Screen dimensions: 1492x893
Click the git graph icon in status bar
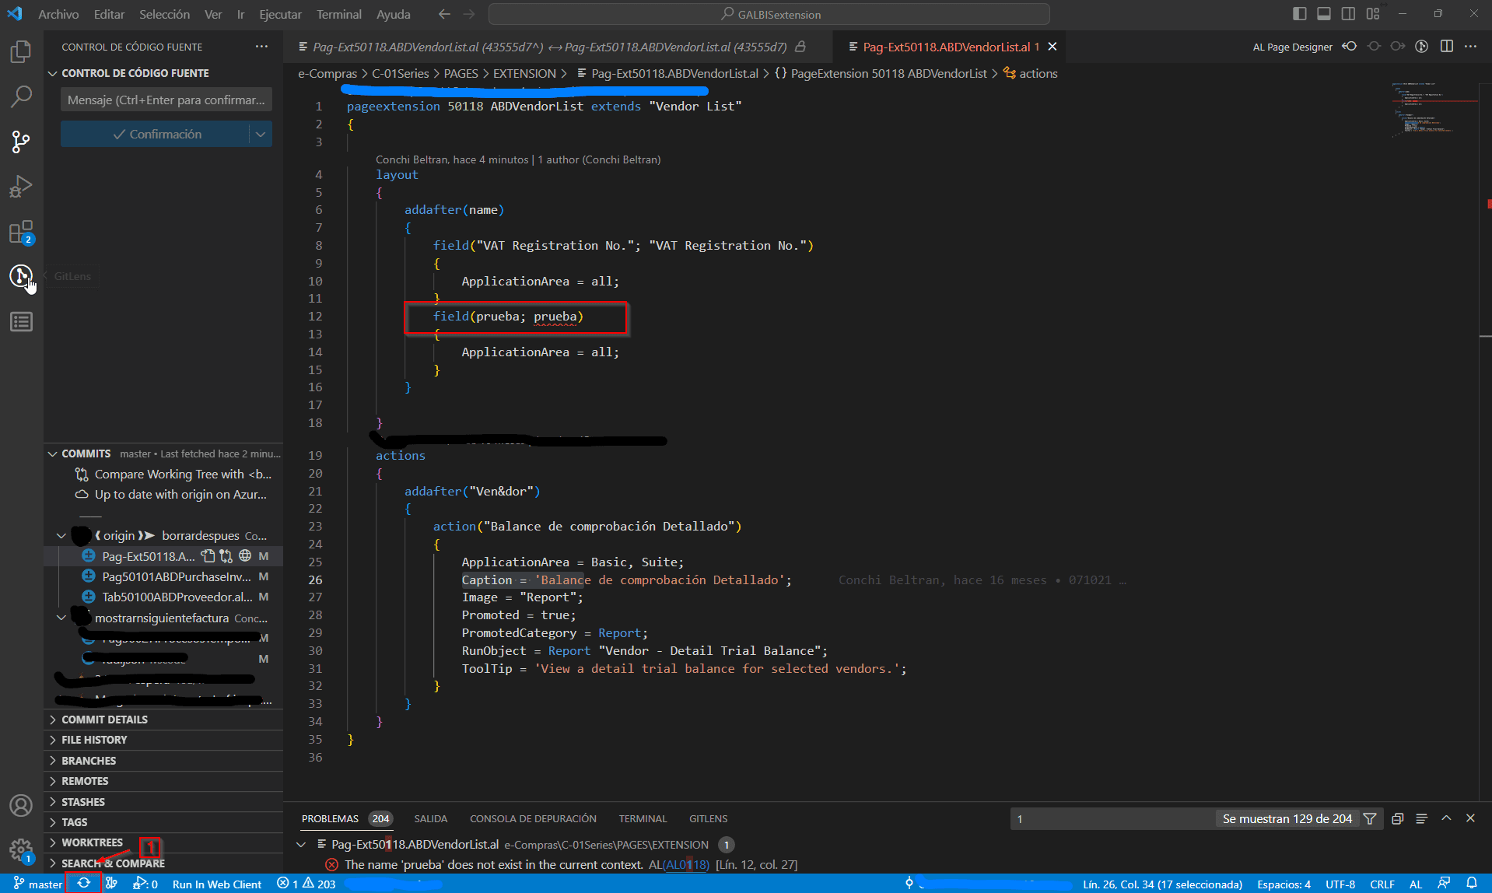click(111, 884)
